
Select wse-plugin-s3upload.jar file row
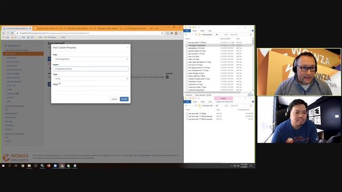click(218, 45)
